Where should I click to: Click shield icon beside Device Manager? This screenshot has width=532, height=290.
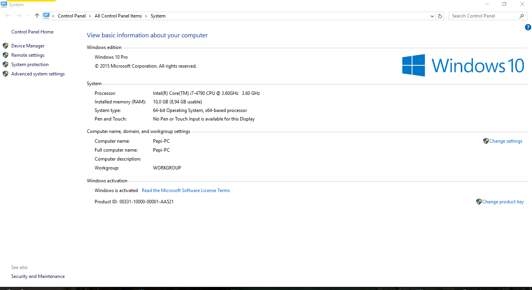5,45
